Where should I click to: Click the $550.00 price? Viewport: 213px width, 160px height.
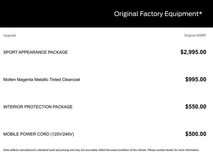pos(196,107)
